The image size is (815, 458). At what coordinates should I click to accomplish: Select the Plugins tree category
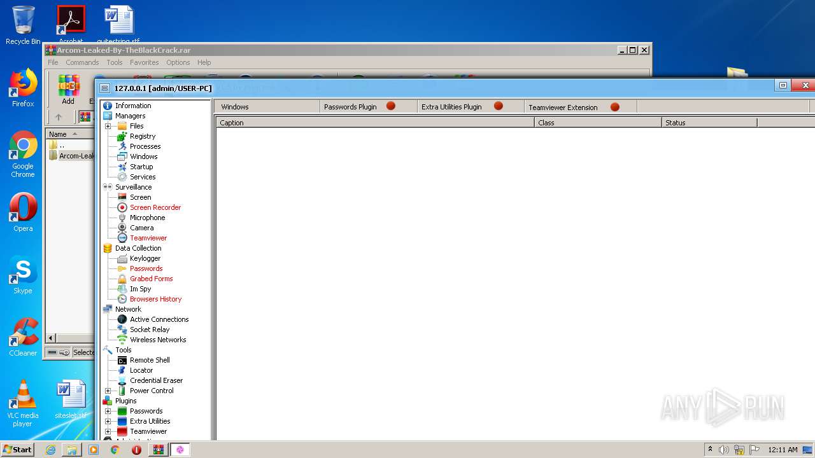125,401
